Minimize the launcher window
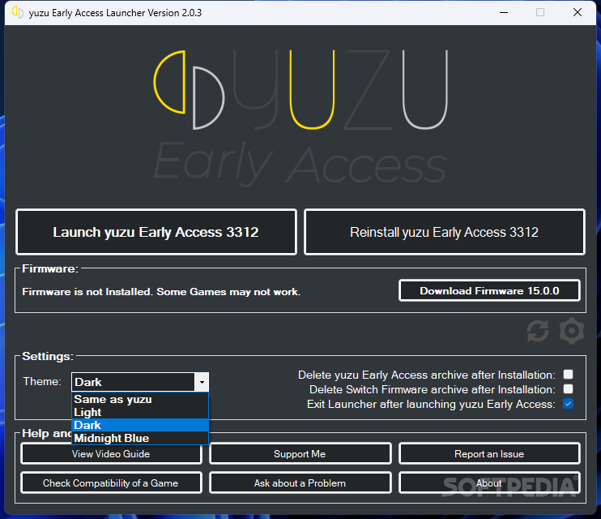The image size is (601, 519). click(504, 12)
